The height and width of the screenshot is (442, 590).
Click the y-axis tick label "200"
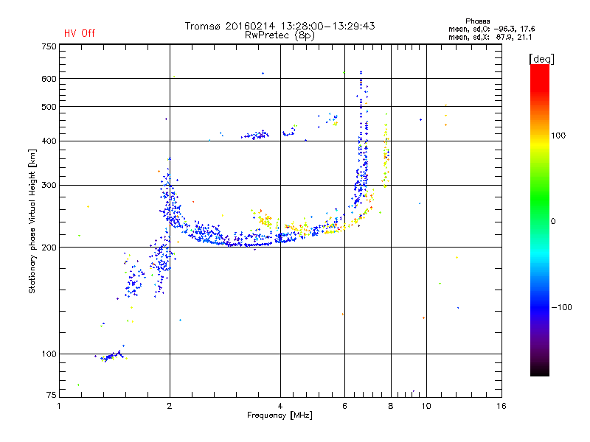click(x=49, y=248)
